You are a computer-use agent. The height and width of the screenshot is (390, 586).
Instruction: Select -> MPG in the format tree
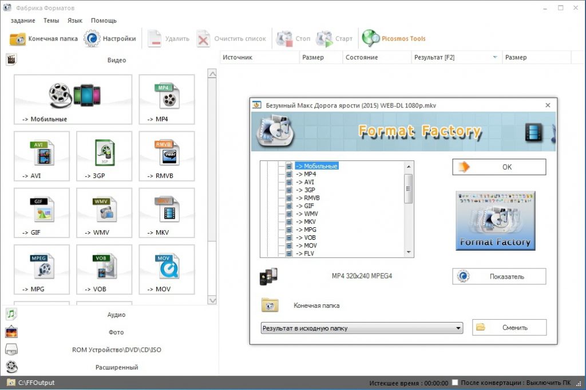pos(306,230)
